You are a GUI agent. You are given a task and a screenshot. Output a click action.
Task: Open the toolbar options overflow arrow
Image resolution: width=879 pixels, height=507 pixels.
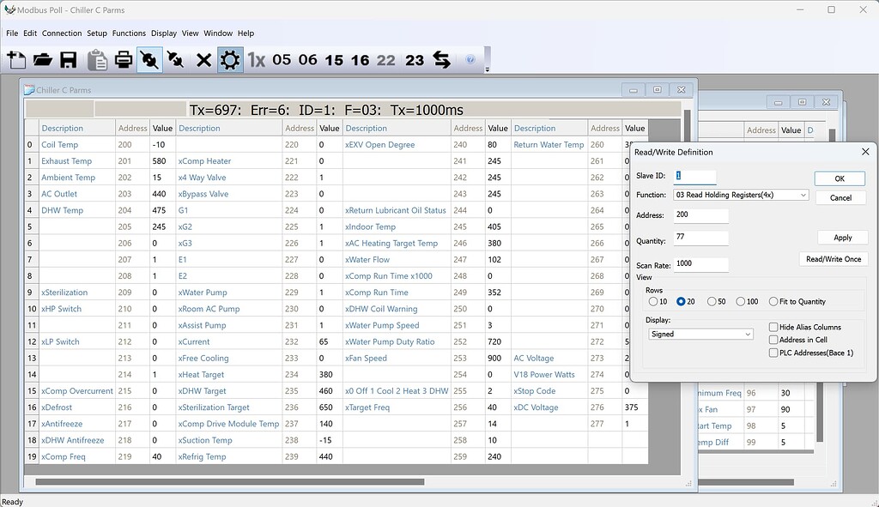488,69
